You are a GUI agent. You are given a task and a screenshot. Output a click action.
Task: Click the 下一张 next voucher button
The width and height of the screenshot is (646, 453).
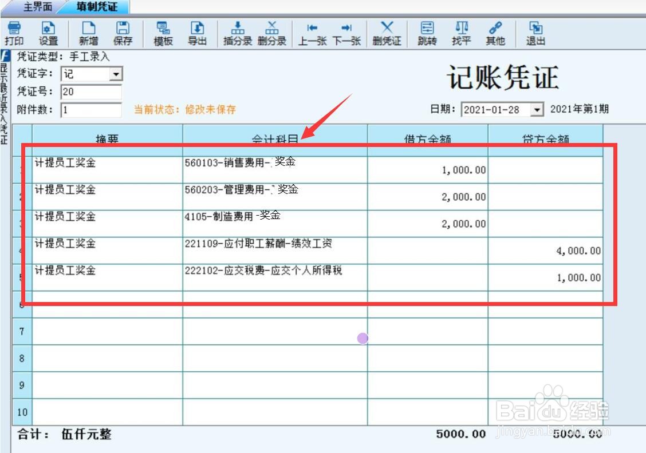click(347, 33)
